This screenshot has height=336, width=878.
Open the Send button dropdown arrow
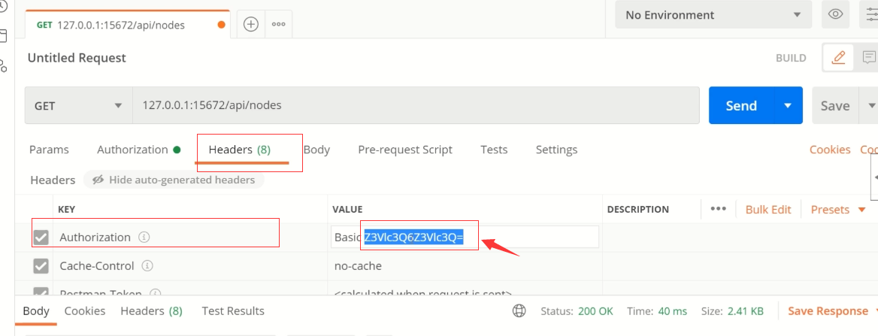pos(789,105)
